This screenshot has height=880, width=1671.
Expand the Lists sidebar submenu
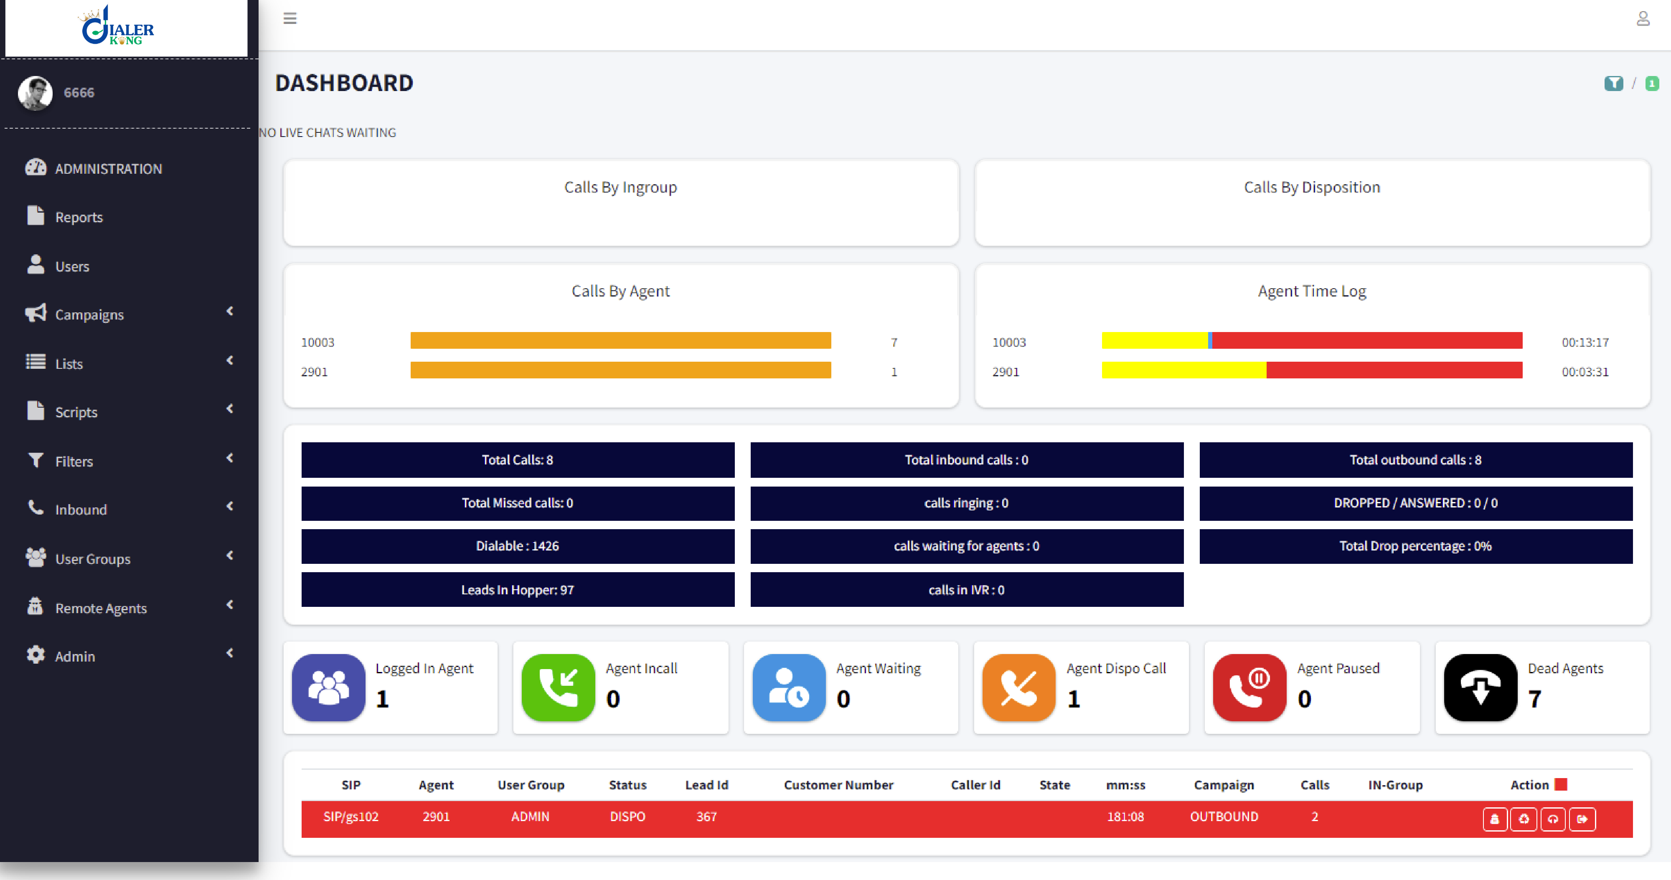(69, 363)
